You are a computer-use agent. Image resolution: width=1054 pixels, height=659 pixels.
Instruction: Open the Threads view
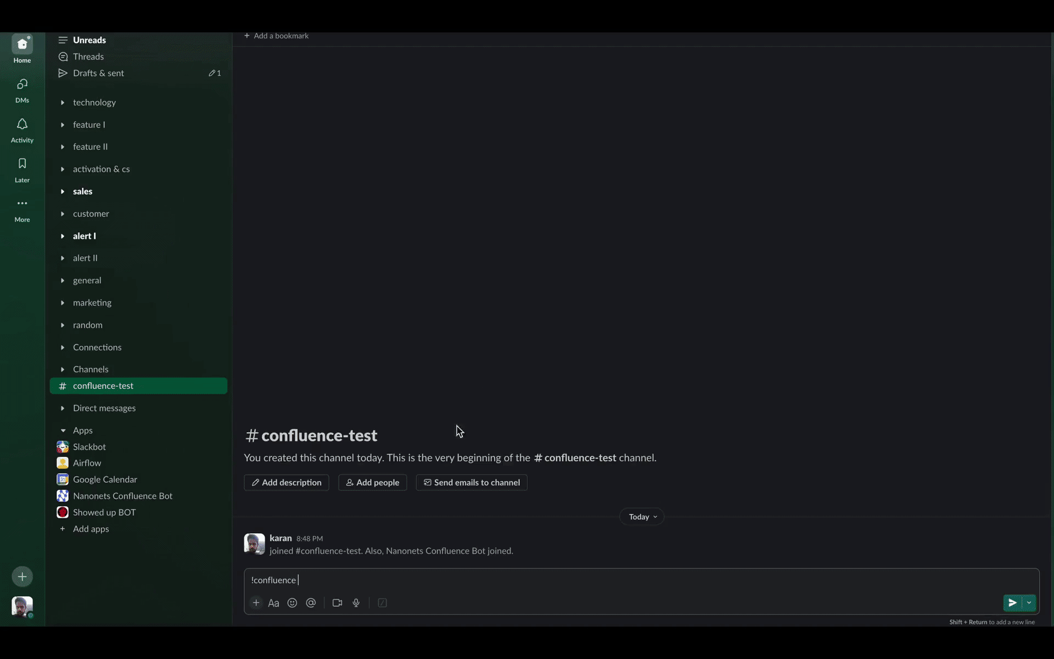[88, 56]
